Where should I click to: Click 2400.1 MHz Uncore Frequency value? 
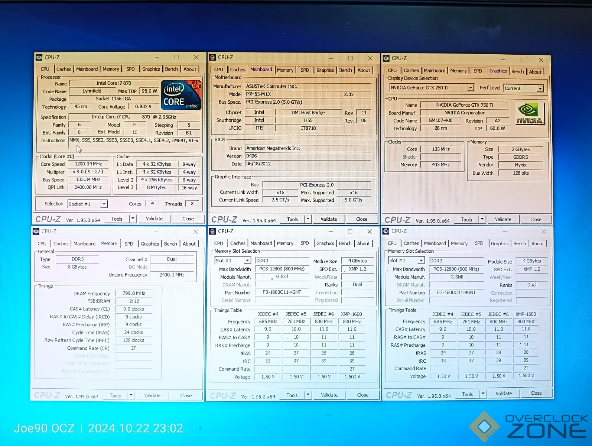(x=172, y=275)
